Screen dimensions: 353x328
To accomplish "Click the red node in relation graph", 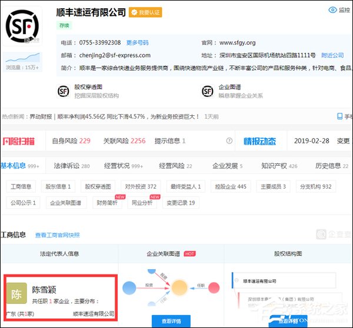I will click(214, 287).
